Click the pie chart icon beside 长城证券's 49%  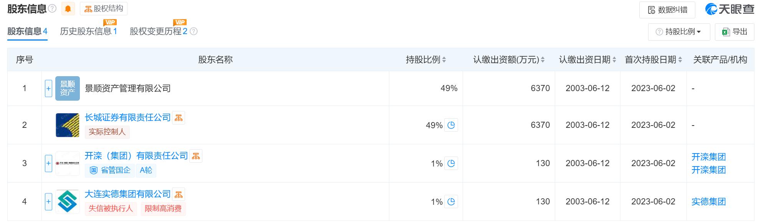click(451, 125)
